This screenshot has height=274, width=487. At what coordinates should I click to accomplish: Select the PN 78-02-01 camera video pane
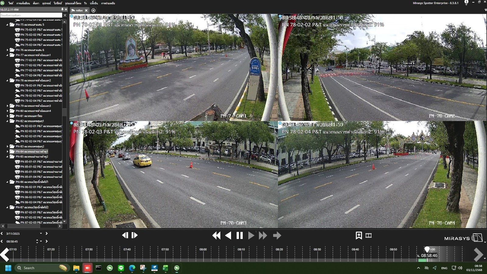coord(173,67)
